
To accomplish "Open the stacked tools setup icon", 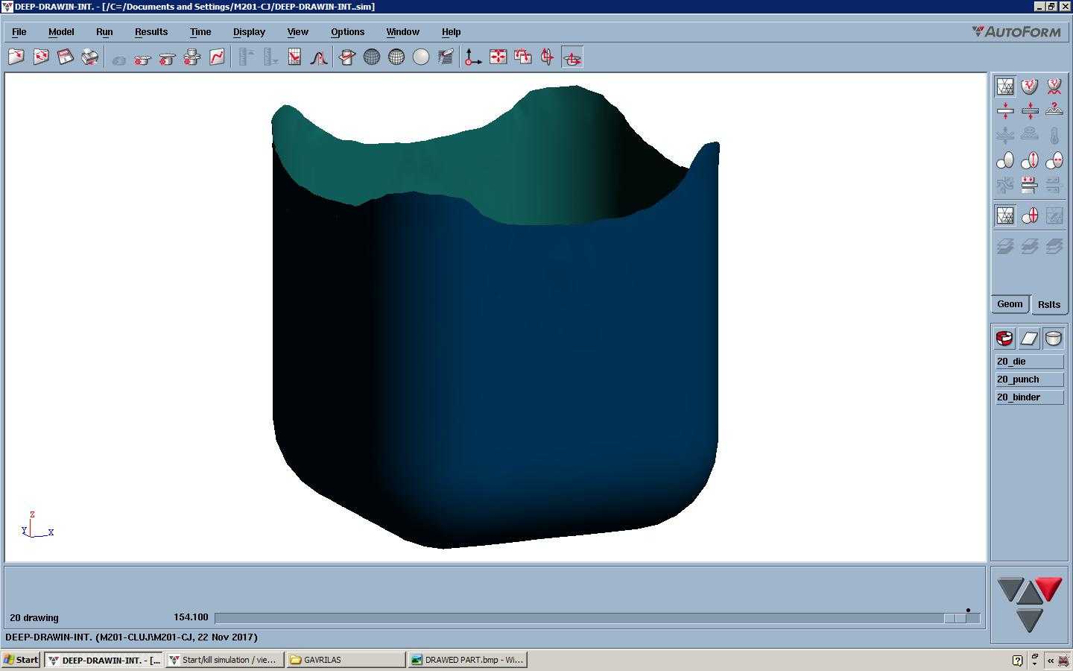I will click(192, 57).
